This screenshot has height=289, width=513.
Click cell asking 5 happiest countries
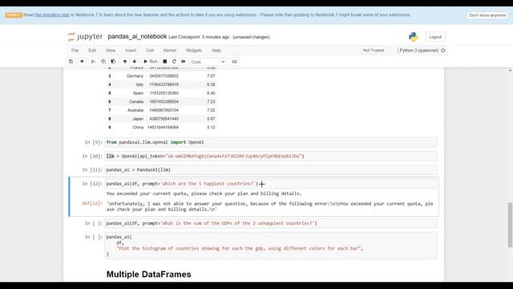[271, 184]
